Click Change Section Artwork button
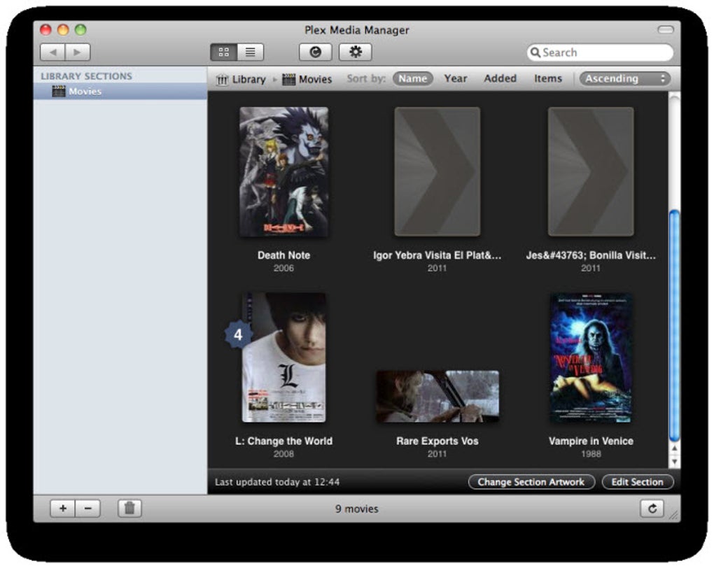714x568 pixels. point(531,482)
